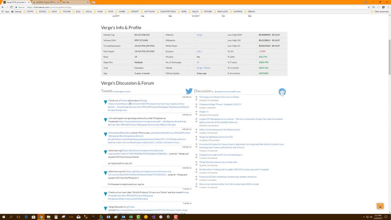Open Calculator from taskbar

pyautogui.click(x=56, y=217)
